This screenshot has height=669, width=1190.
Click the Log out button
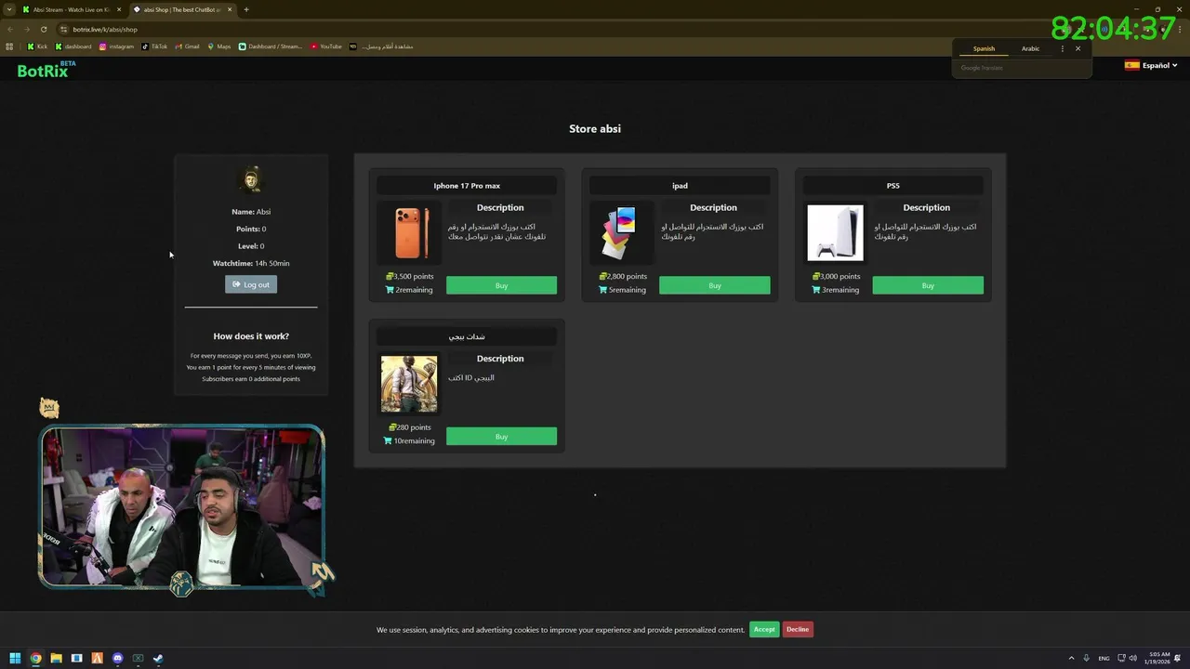251,284
